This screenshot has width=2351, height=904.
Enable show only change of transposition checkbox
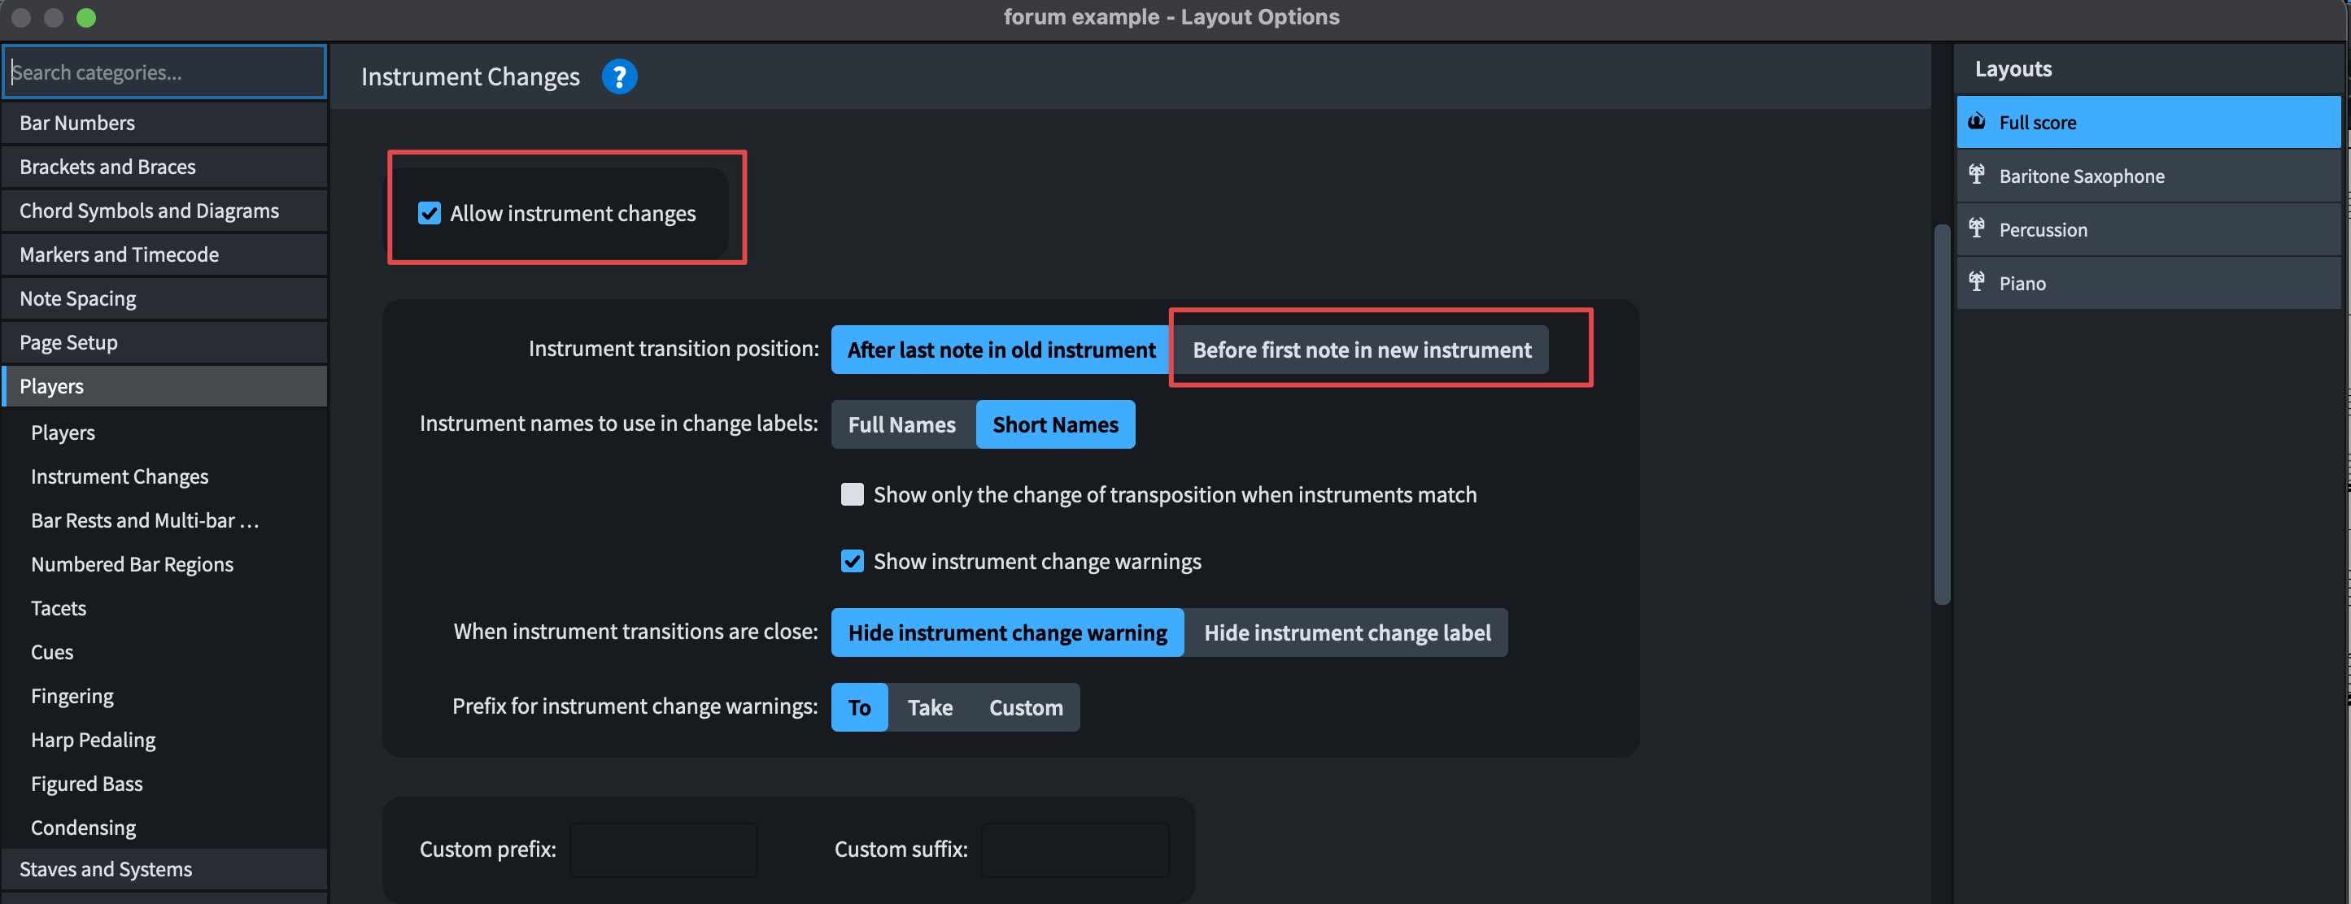pos(852,494)
